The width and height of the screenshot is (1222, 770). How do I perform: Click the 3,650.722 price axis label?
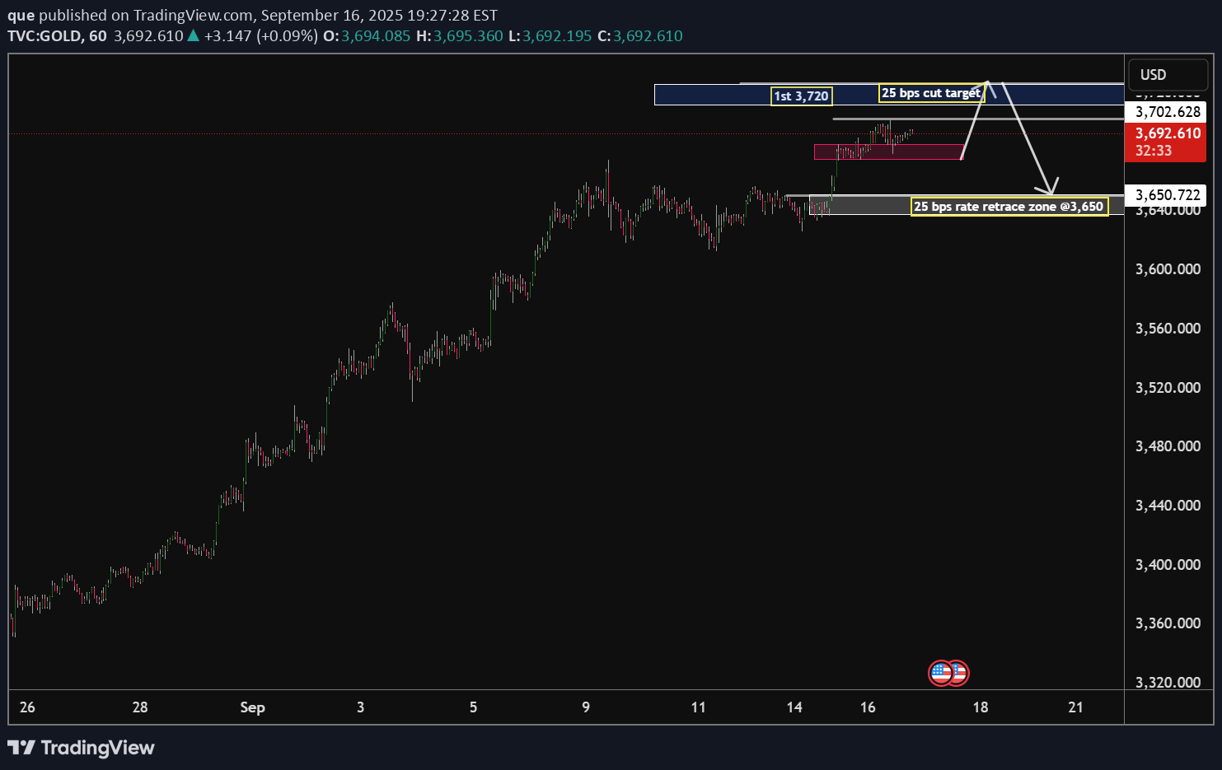1168,195
